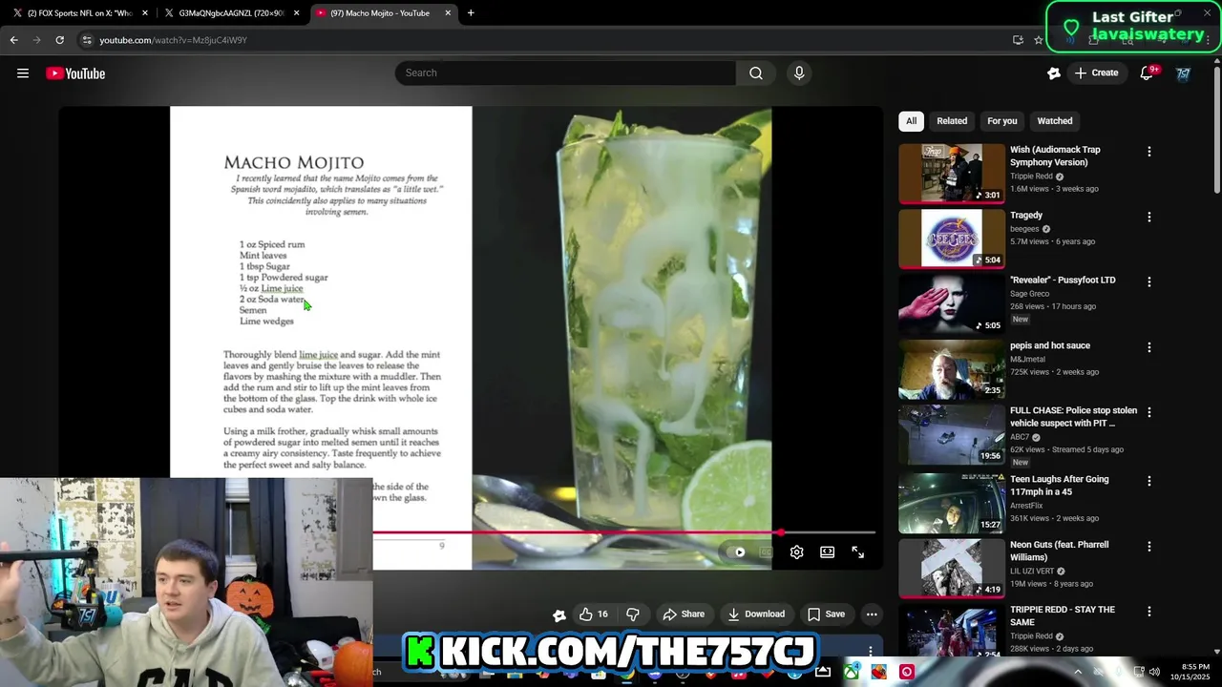Open the account avatar menu

[x=1183, y=73]
